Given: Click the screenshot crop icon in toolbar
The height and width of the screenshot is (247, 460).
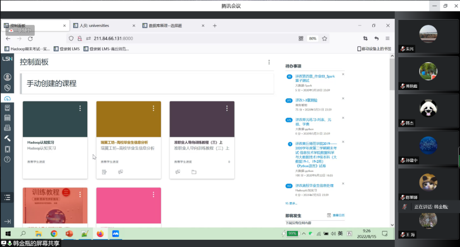Looking at the screenshot, I should tap(365, 38).
